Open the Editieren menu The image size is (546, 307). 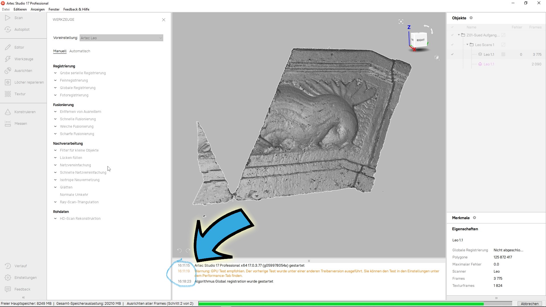click(20, 9)
